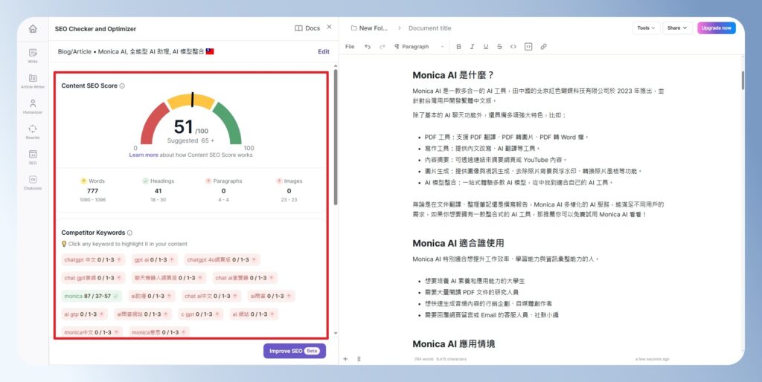This screenshot has height=382, width=762.
Task: Click the Paragraphs count stat
Action: tap(223, 190)
